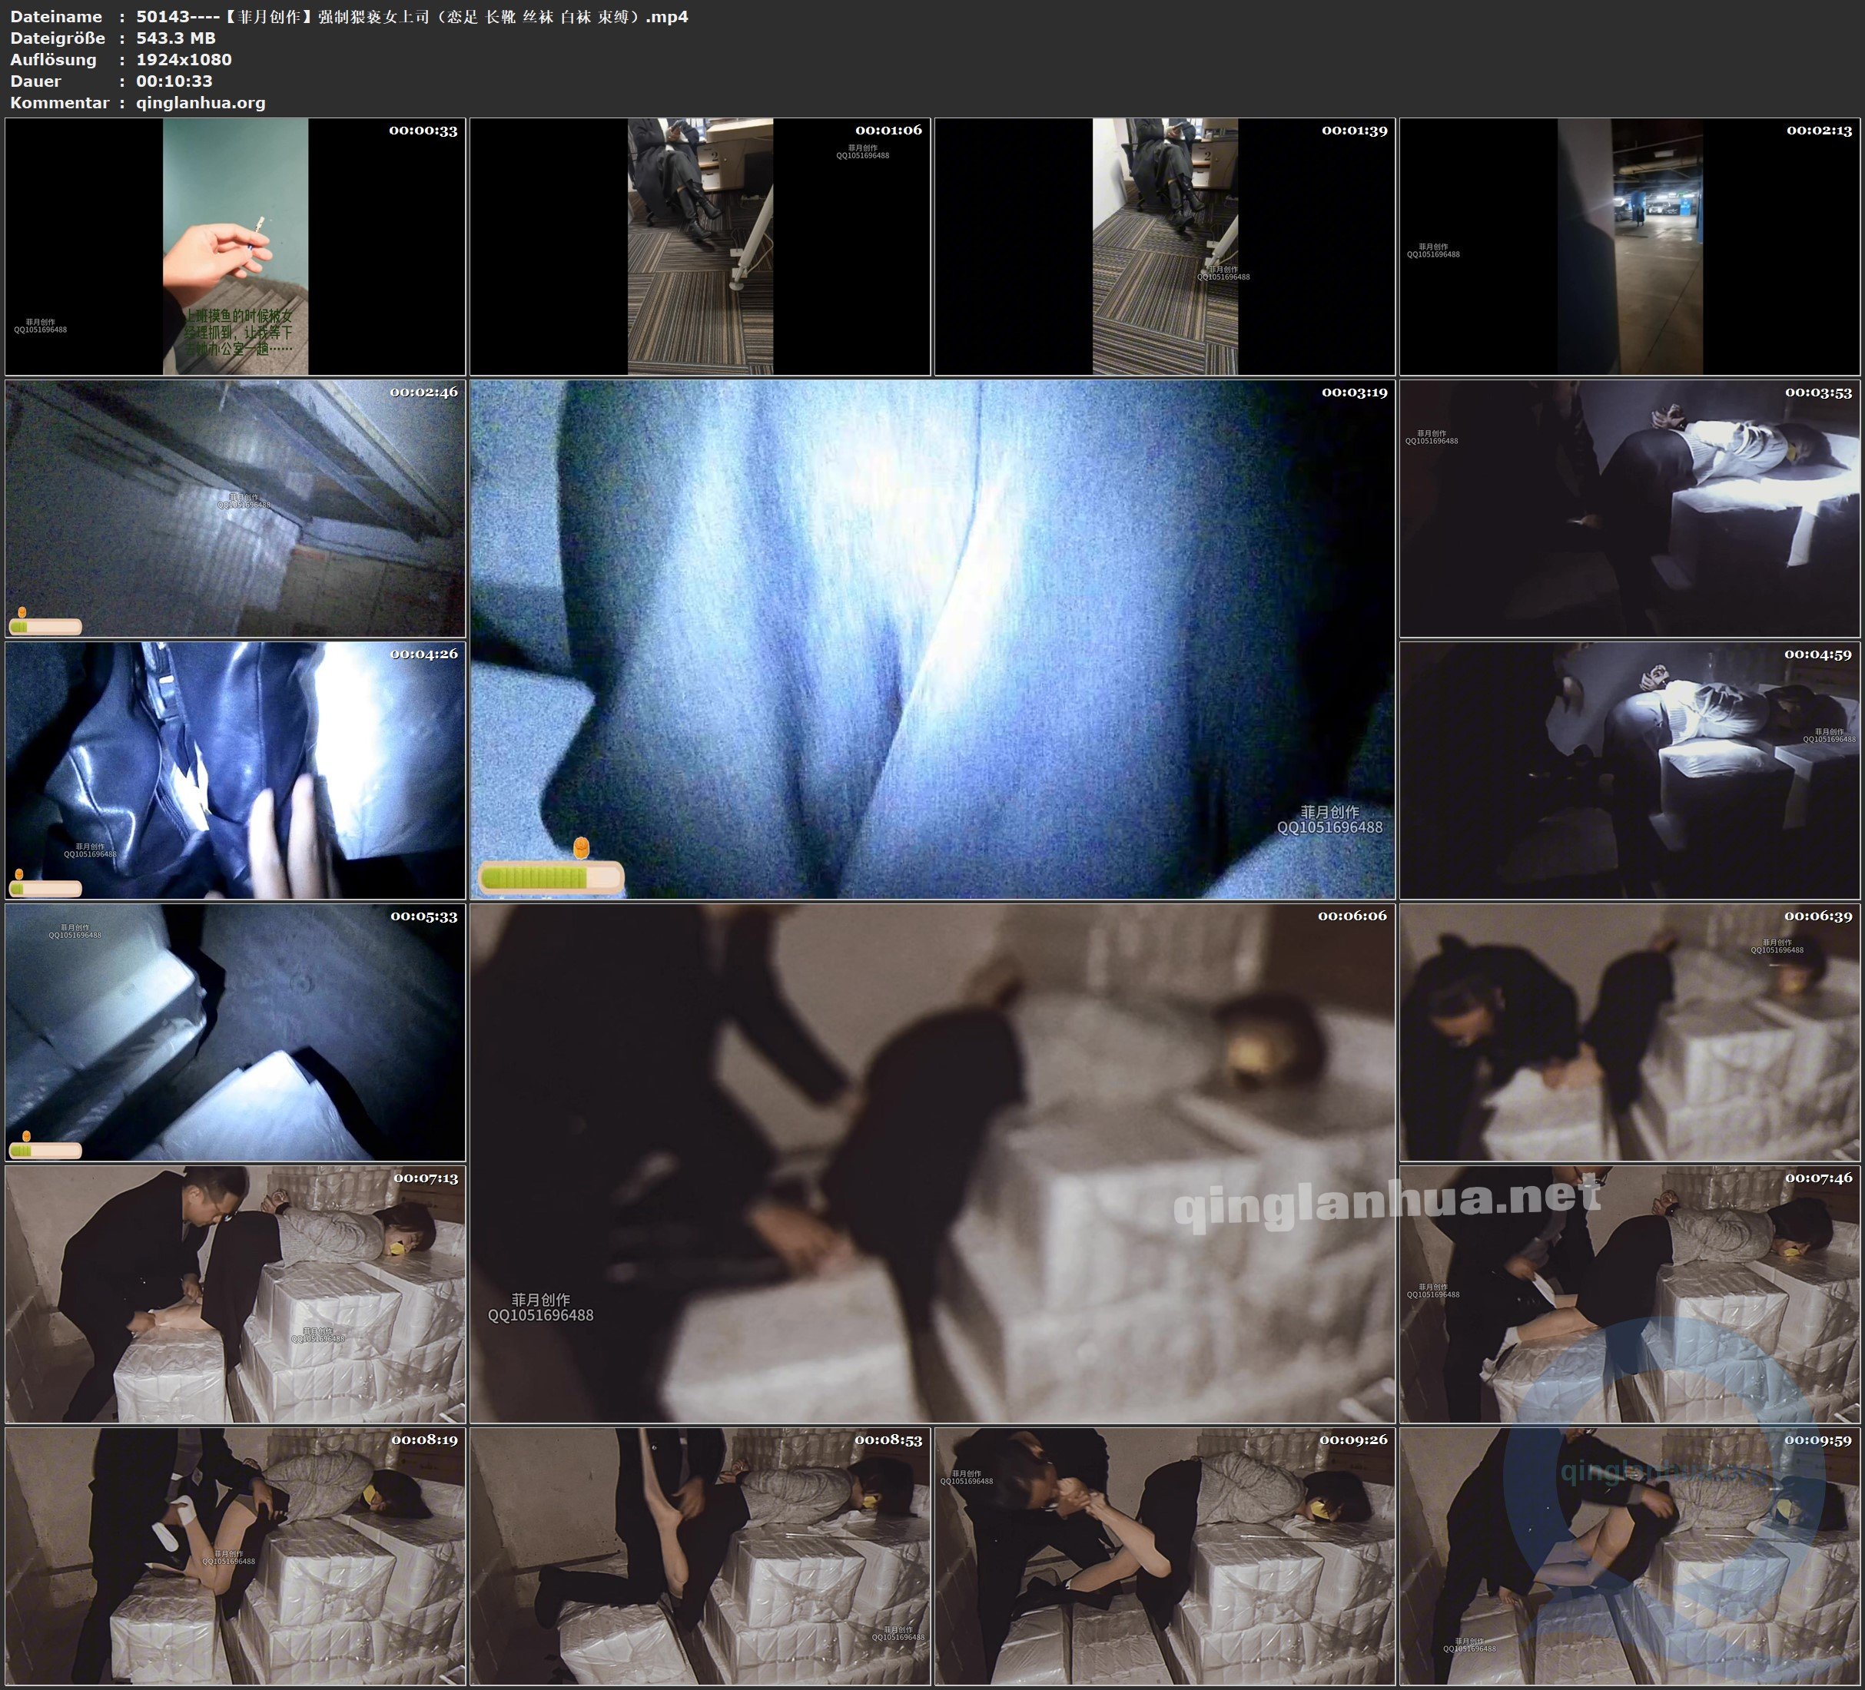Select the thumbnail marked 00:01:39

click(1163, 246)
